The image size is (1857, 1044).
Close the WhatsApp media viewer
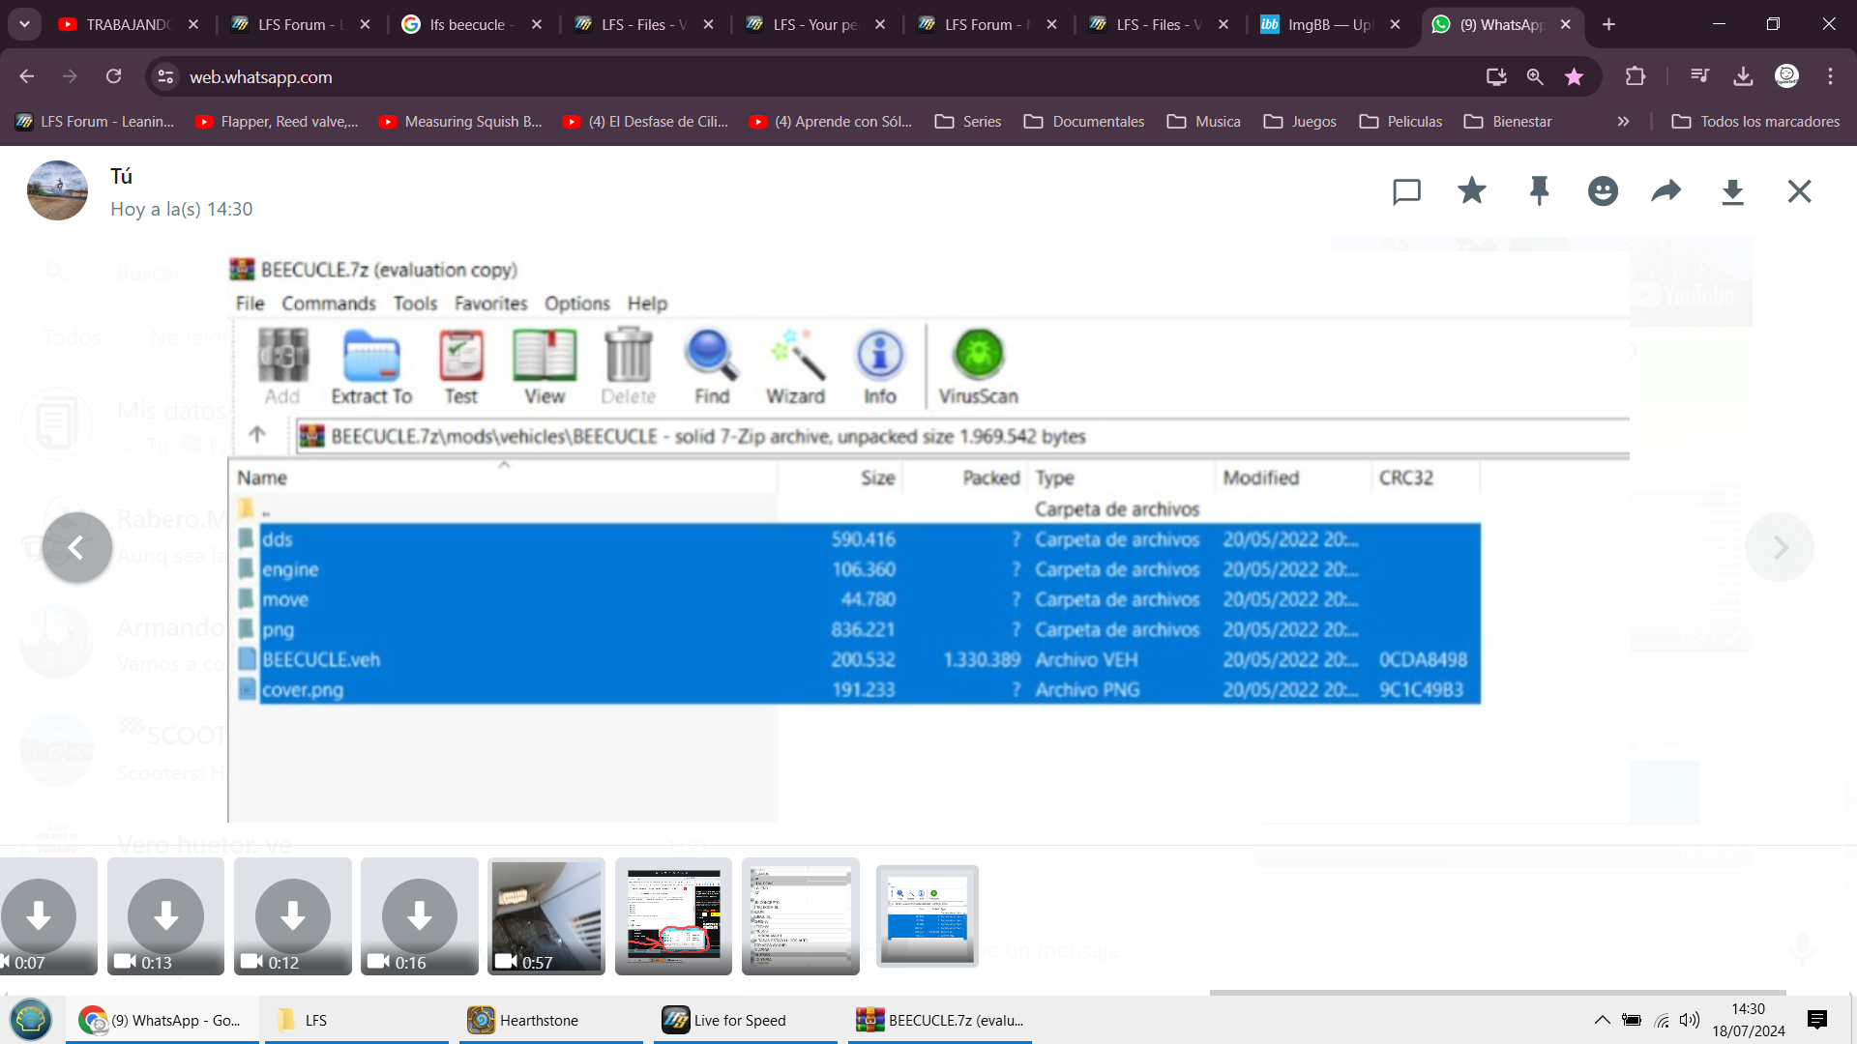click(1799, 191)
